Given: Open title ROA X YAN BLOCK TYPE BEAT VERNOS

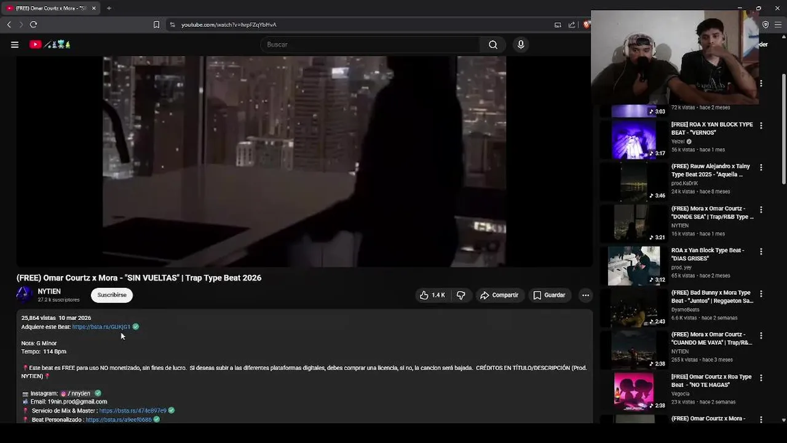Looking at the screenshot, I should tap(712, 129).
